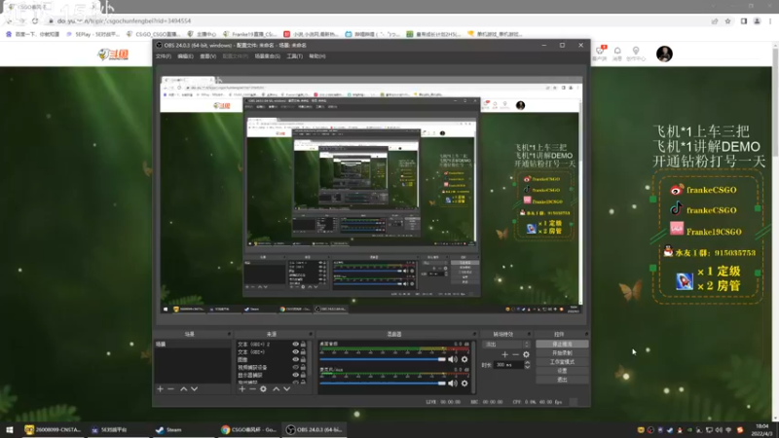Image resolution: width=779 pixels, height=438 pixels.
Task: Open the Douyu creator center icon
Action: coord(636,54)
